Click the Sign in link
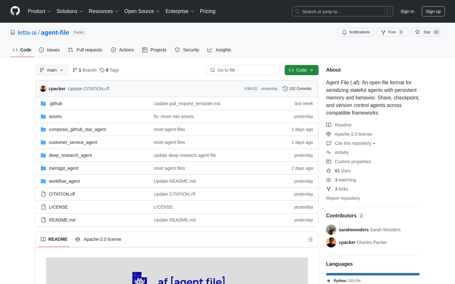 pyautogui.click(x=407, y=11)
